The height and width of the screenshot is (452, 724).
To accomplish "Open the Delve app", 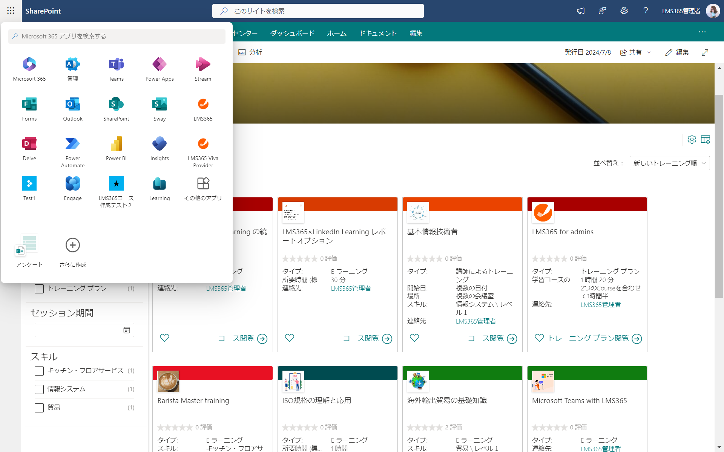I will click(x=29, y=148).
